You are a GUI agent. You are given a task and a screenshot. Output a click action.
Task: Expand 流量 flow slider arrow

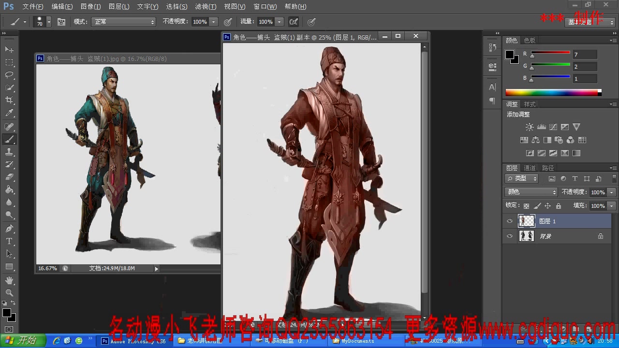coord(279,22)
